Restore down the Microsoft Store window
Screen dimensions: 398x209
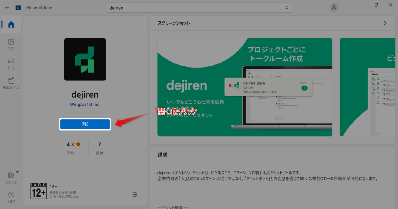pyautogui.click(x=376, y=5)
